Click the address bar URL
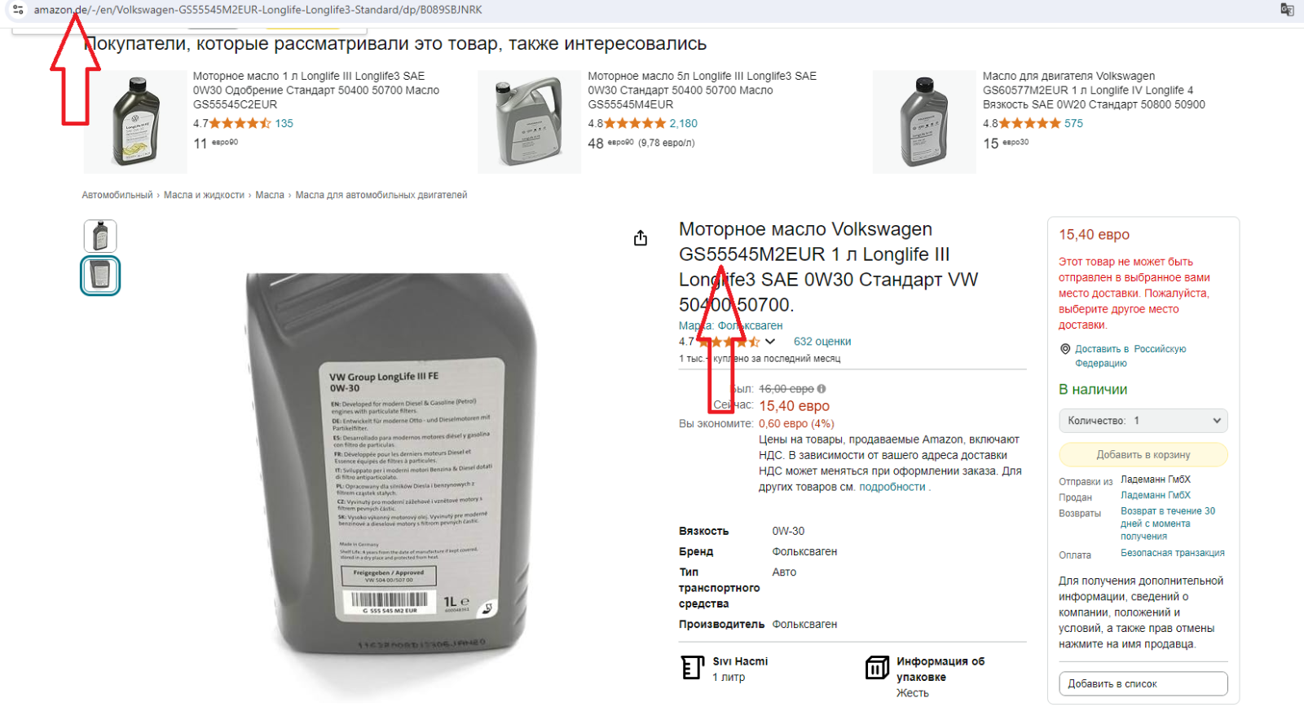 [x=258, y=10]
